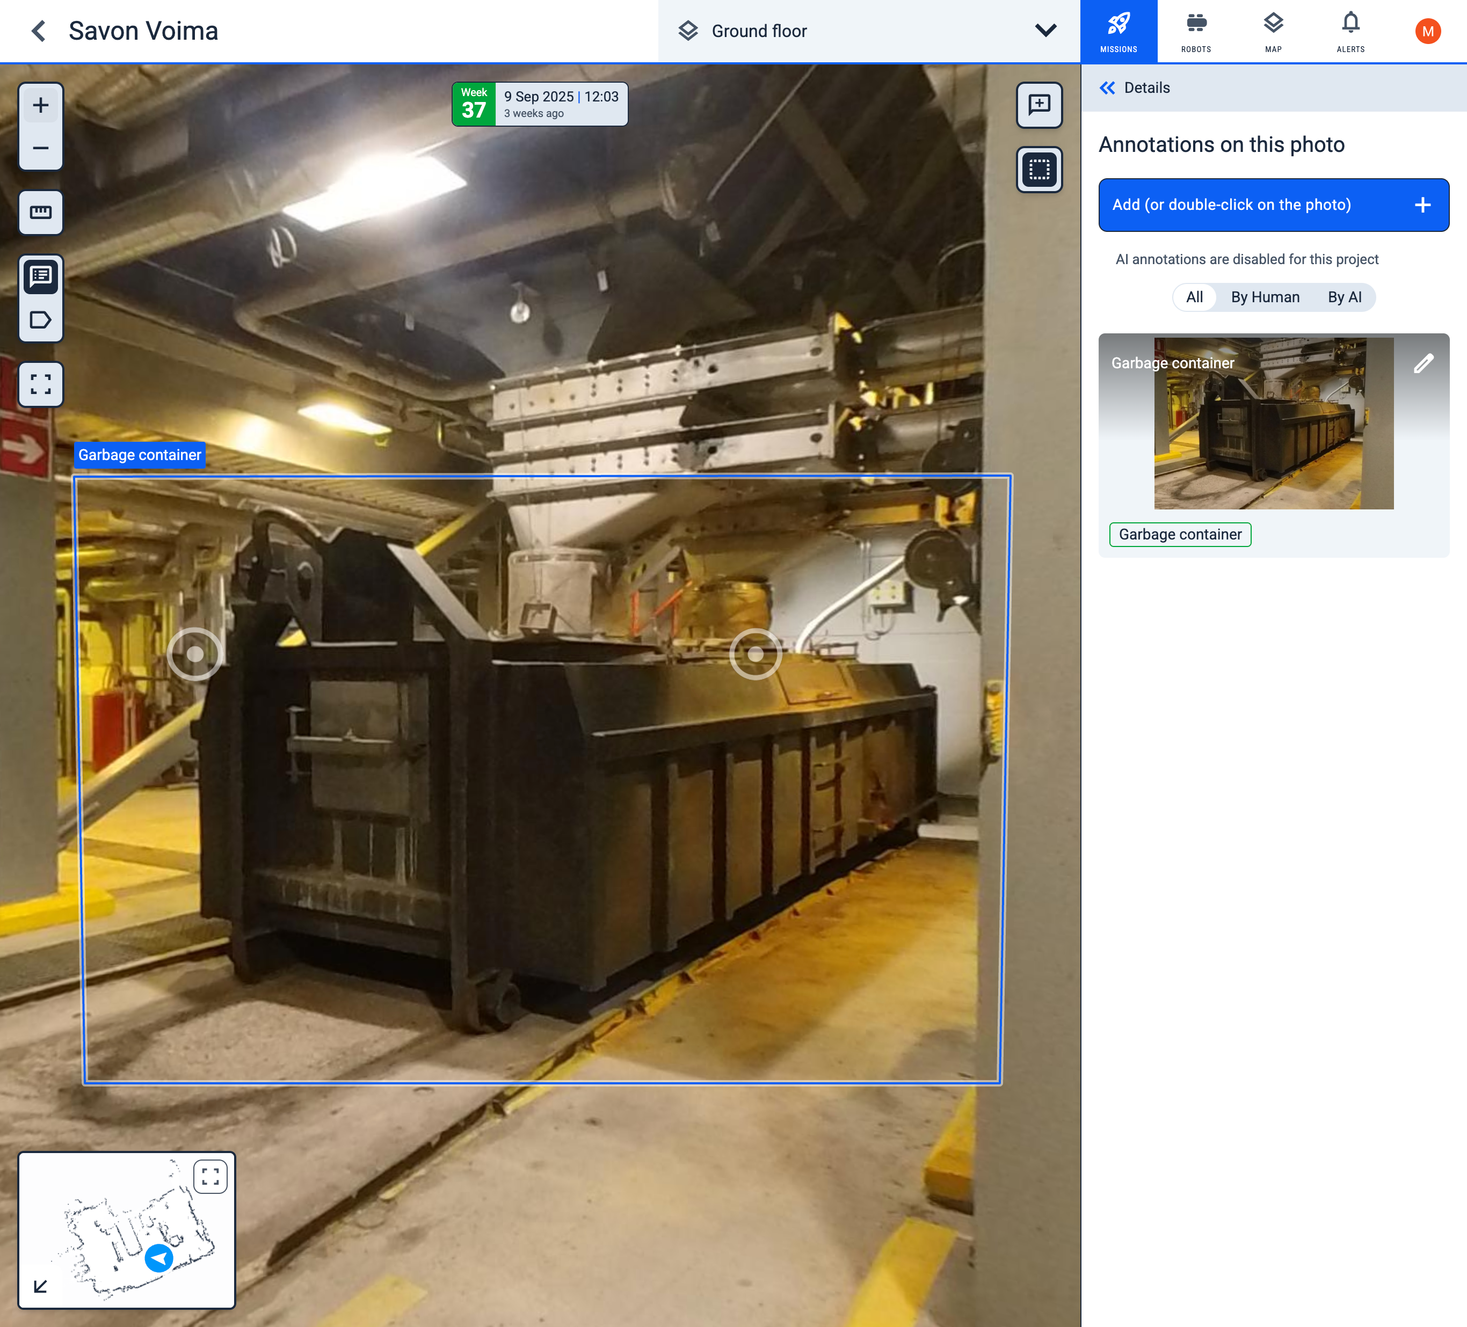Screen dimensions: 1467x1327
Task: Toggle the area selection tool
Action: click(x=1038, y=170)
